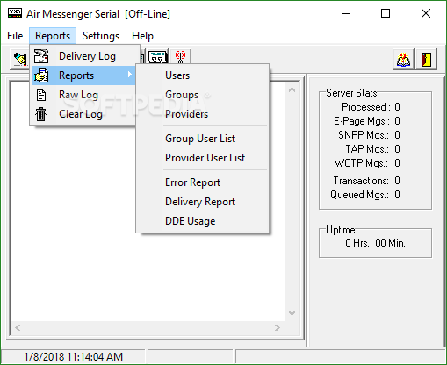Click the Raw Log document icon
The image size is (447, 365).
(41, 95)
